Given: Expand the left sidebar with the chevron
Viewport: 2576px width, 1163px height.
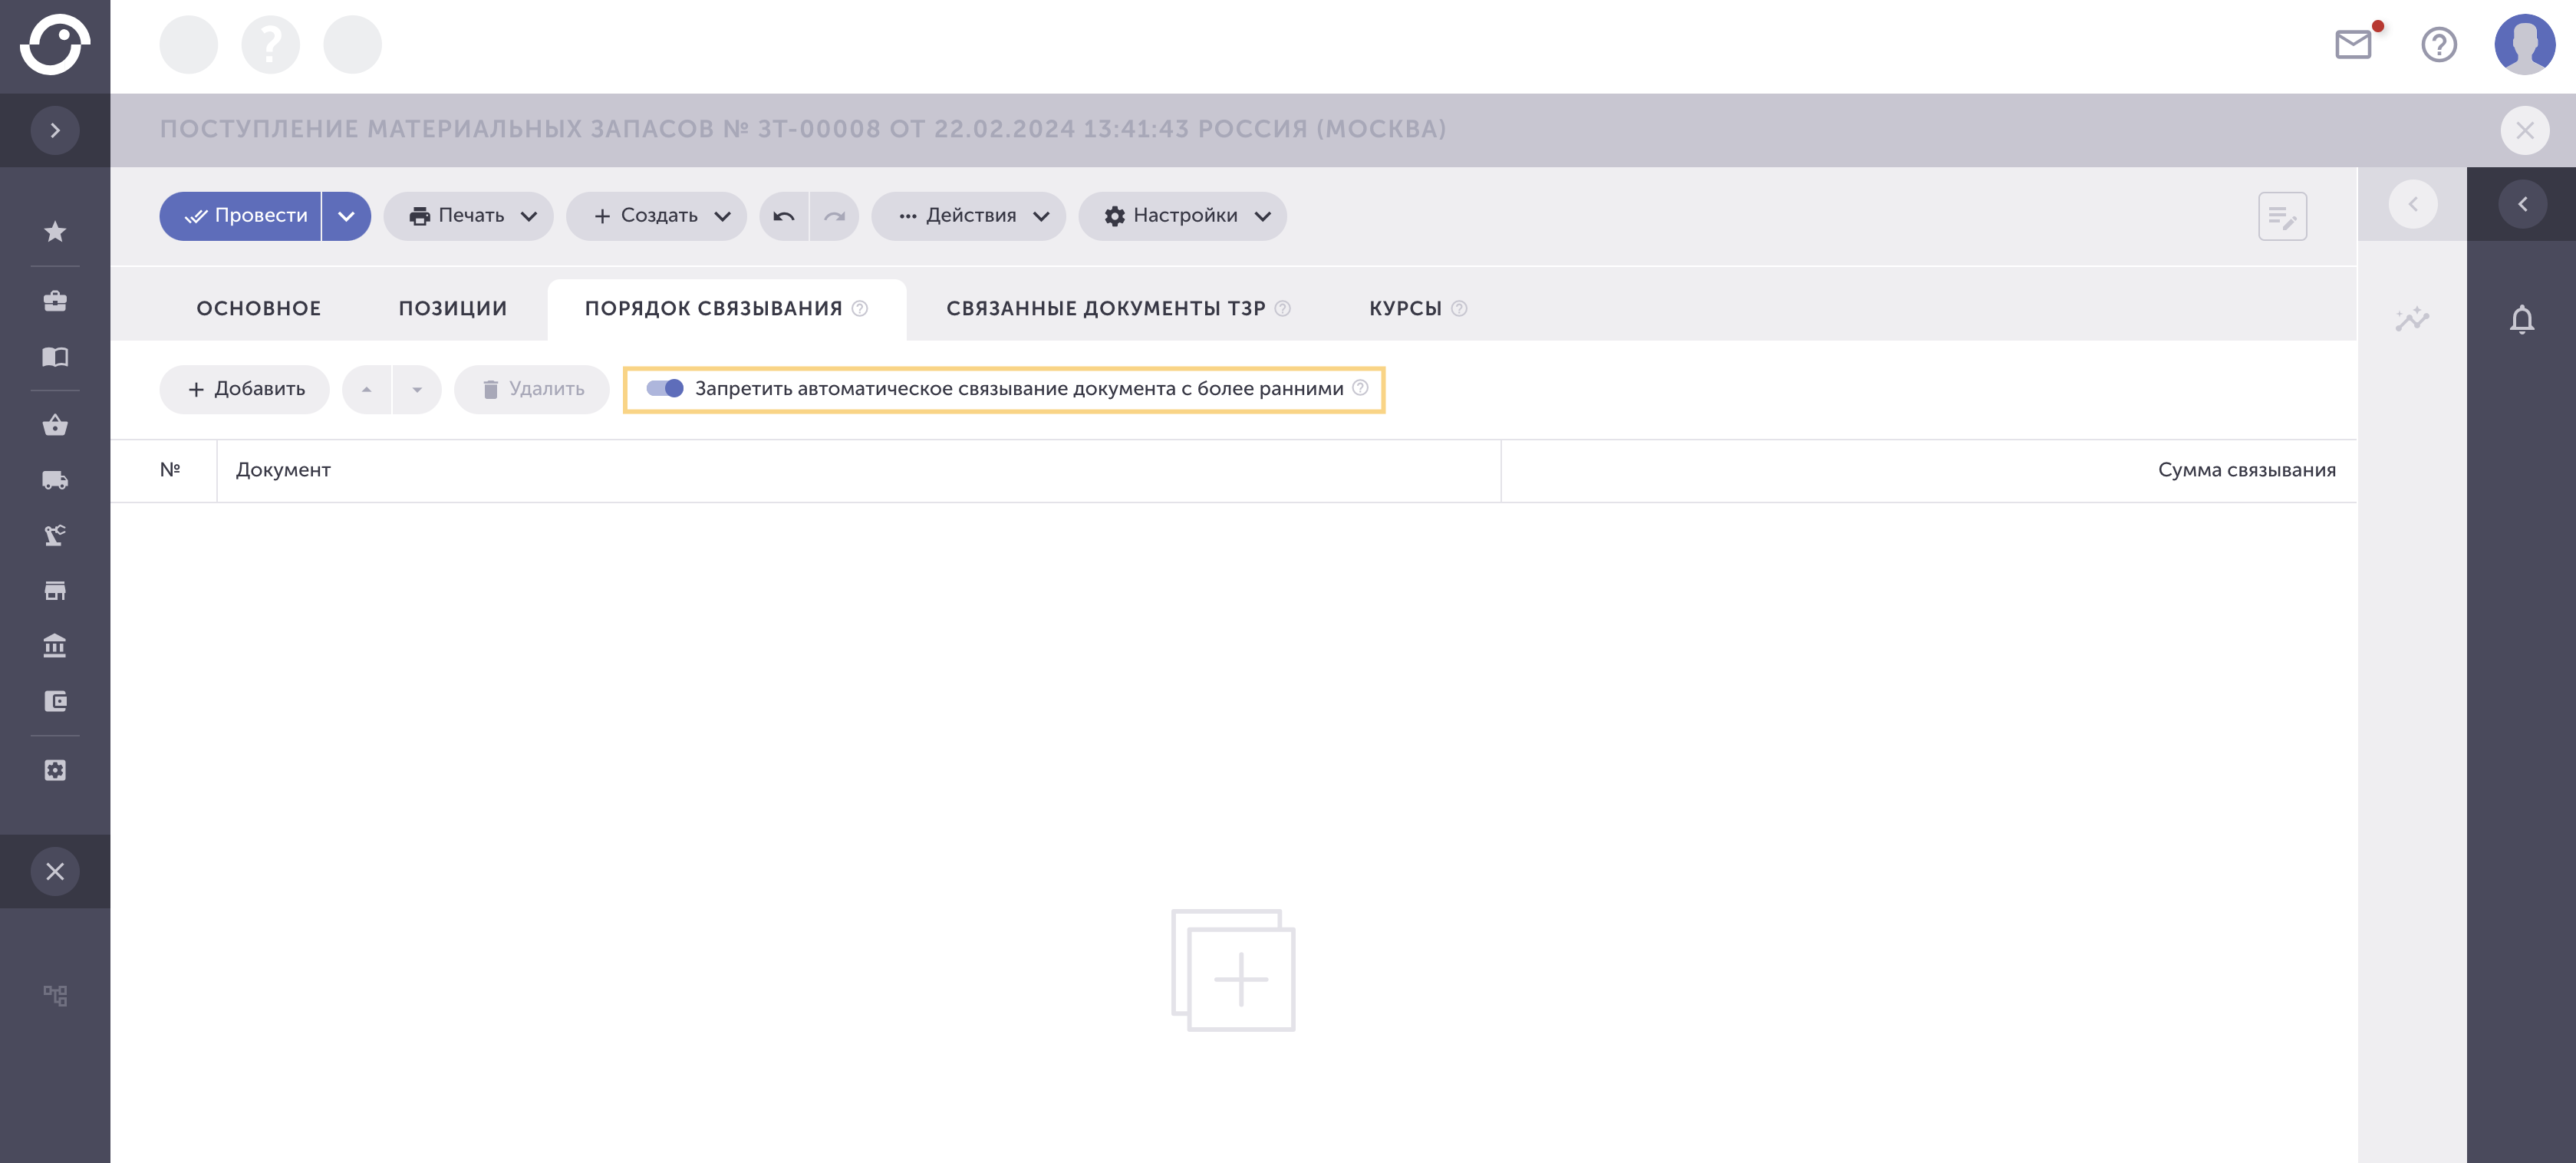Looking at the screenshot, I should (x=55, y=130).
